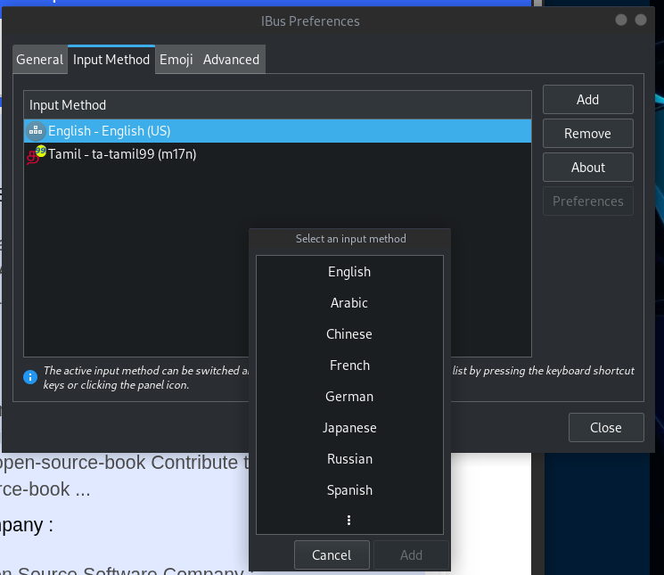Click the Input Method column header
The width and height of the screenshot is (664, 575).
pyautogui.click(x=278, y=105)
